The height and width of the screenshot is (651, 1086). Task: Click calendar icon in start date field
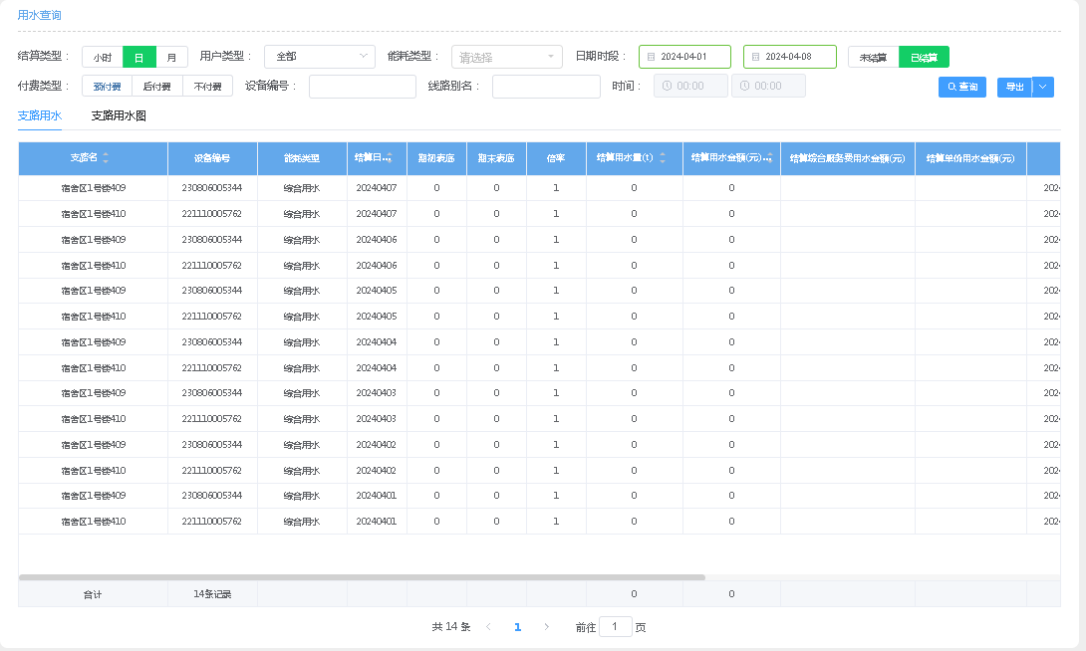point(652,57)
